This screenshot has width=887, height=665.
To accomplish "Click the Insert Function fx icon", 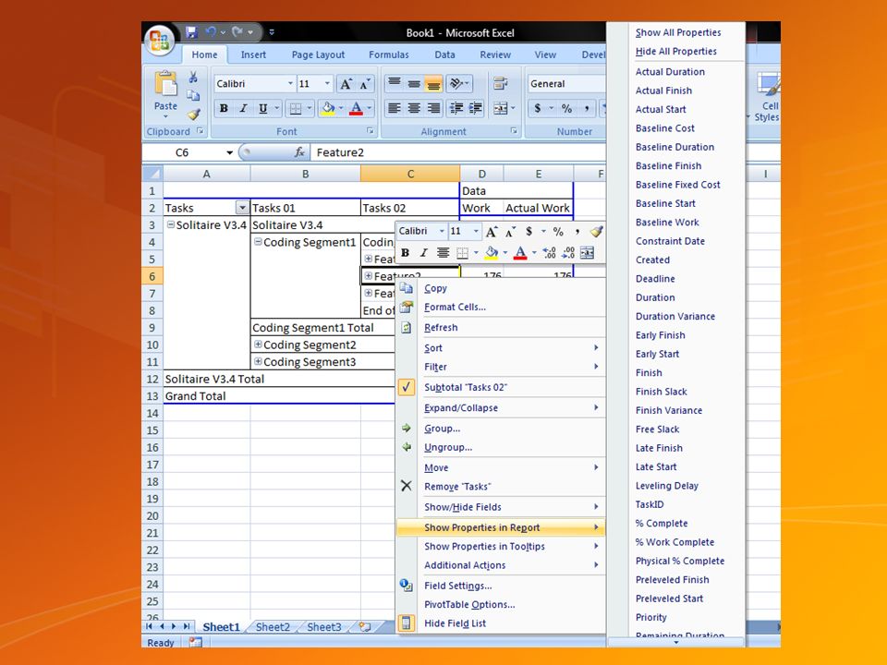I will tap(299, 152).
